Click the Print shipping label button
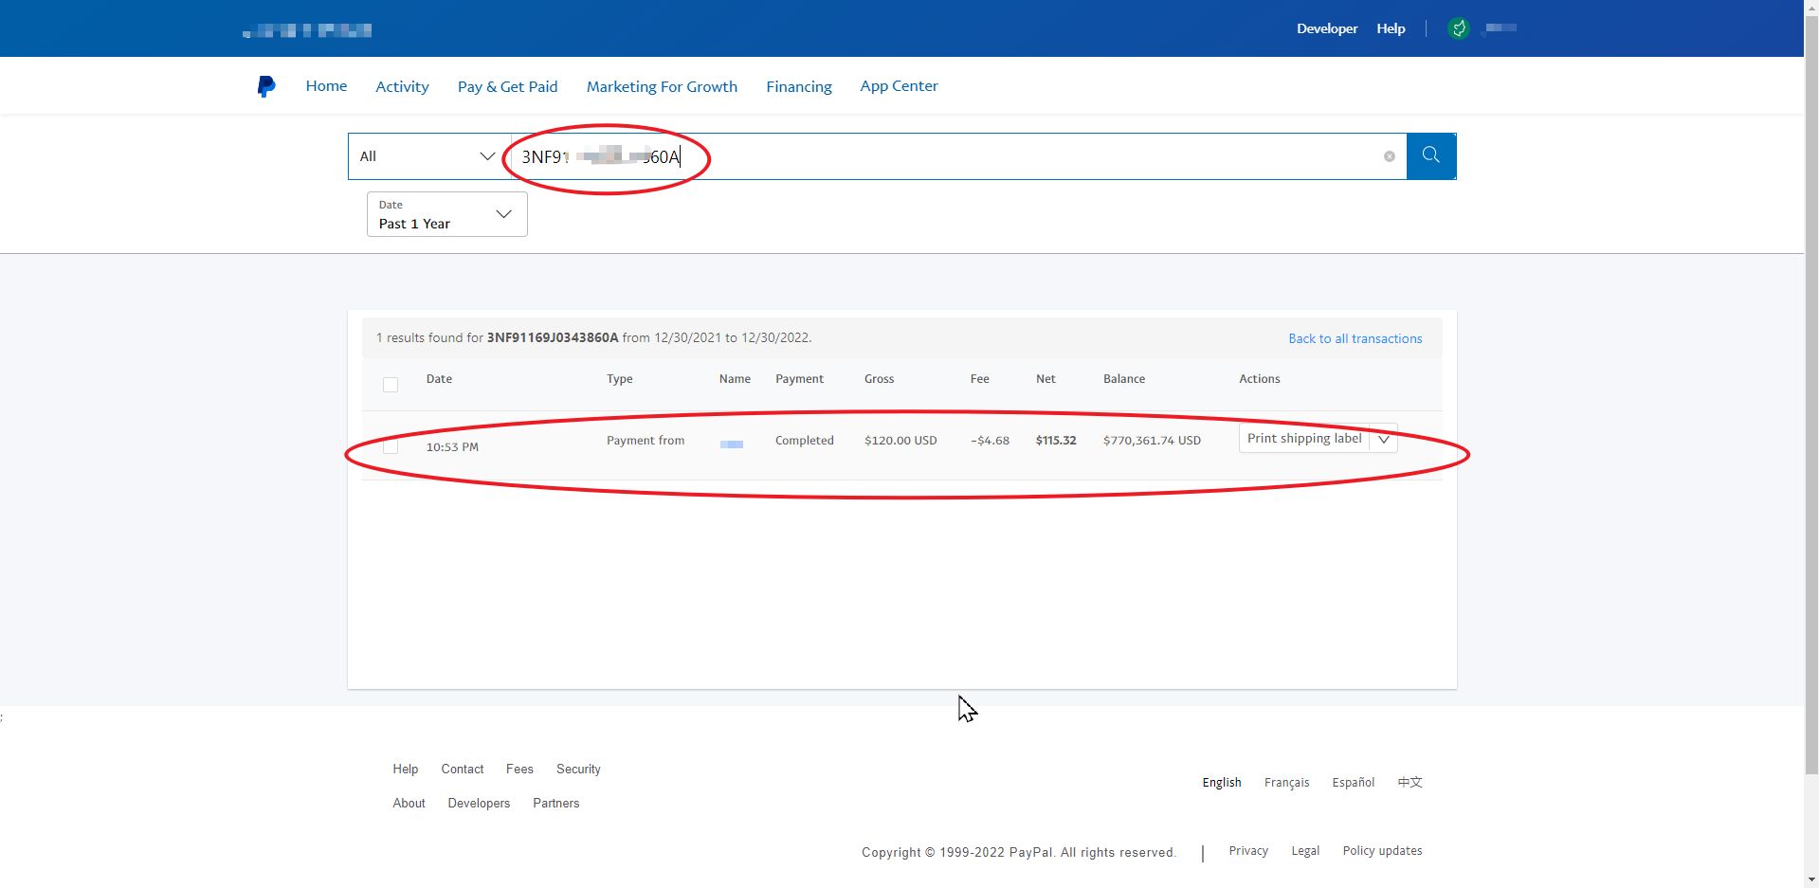1819x888 pixels. (1303, 439)
